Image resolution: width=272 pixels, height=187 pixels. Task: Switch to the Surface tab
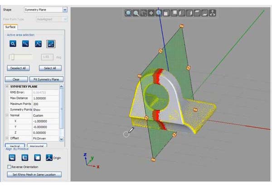click(10, 27)
